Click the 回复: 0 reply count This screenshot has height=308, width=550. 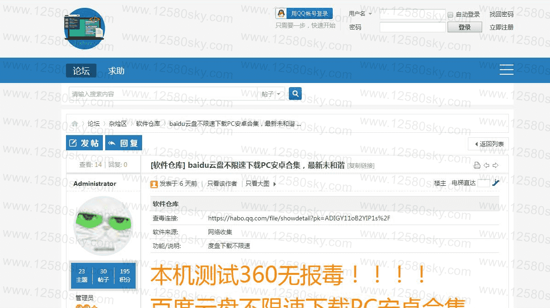point(118,165)
